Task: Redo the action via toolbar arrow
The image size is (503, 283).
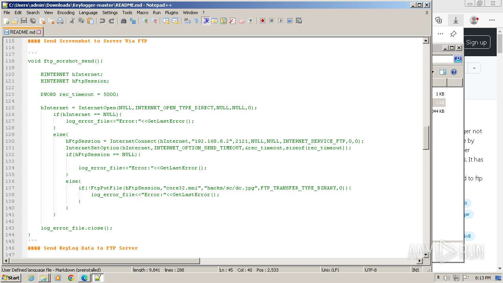Action: click(112, 21)
